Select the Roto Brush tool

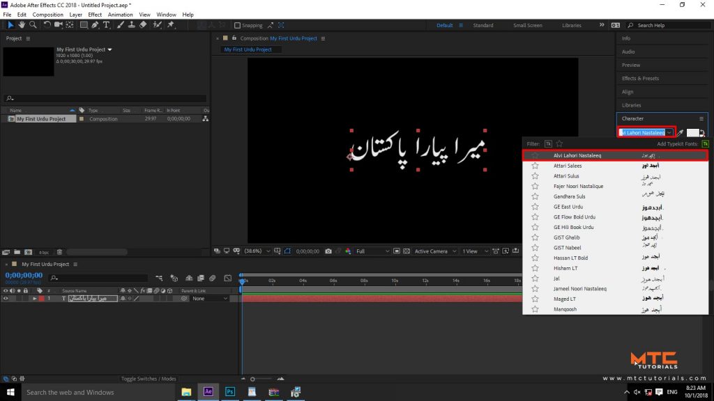[157, 25]
